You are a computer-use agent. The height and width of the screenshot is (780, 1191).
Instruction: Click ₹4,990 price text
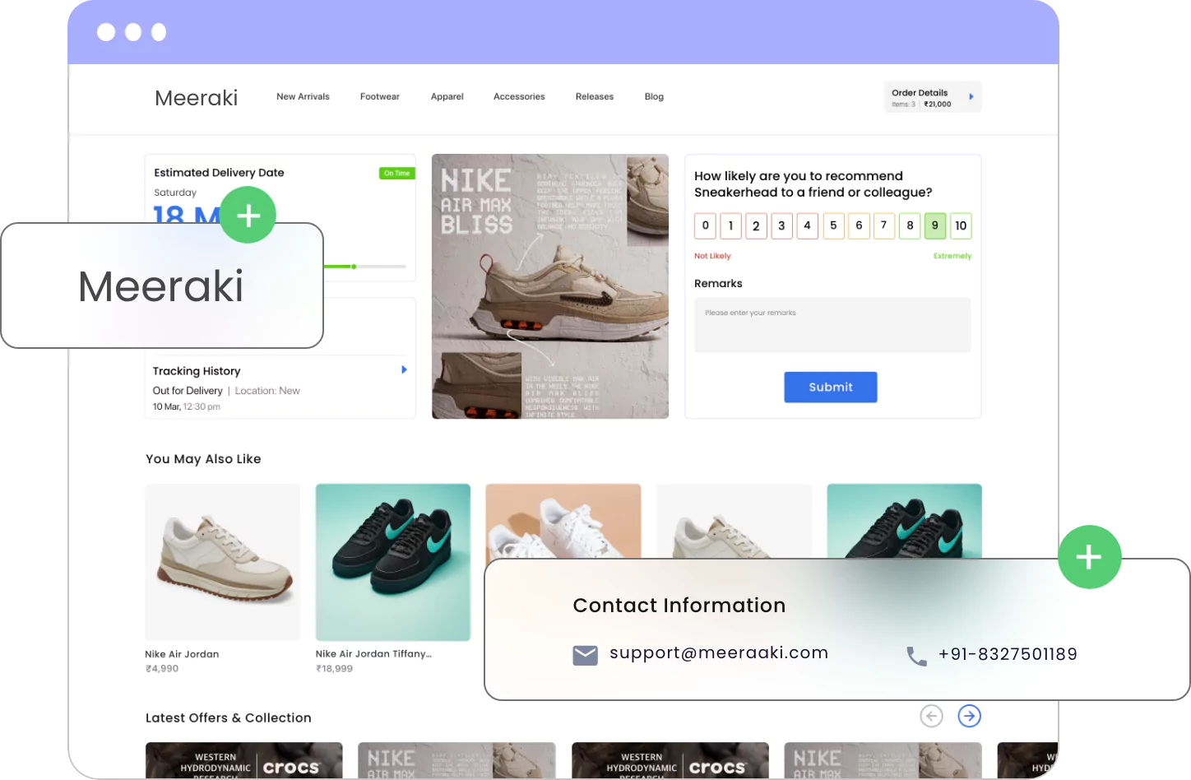click(162, 669)
